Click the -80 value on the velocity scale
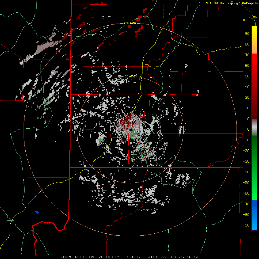259x259 pixels. [x=246, y=215]
